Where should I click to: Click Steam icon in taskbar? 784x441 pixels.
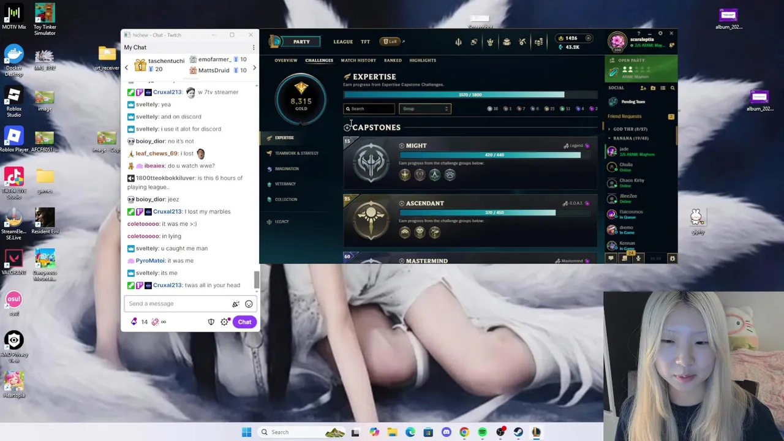[519, 432]
